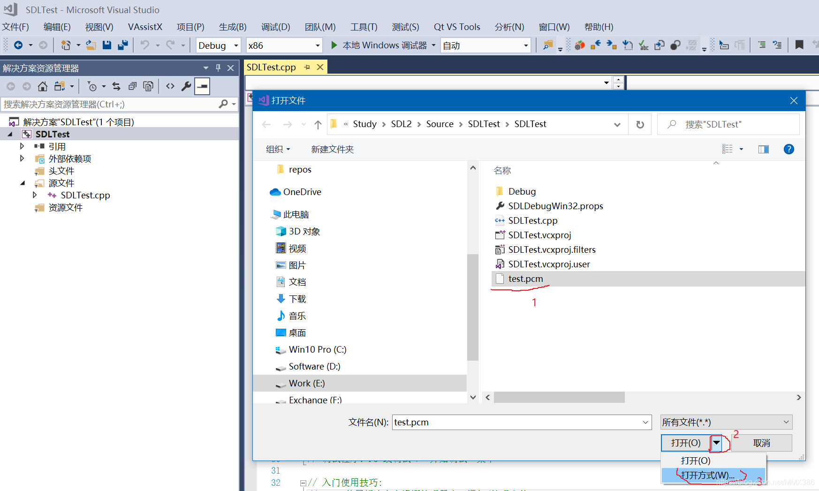The image size is (819, 491).
Task: Click the New Project icon in toolbar
Action: point(66,45)
